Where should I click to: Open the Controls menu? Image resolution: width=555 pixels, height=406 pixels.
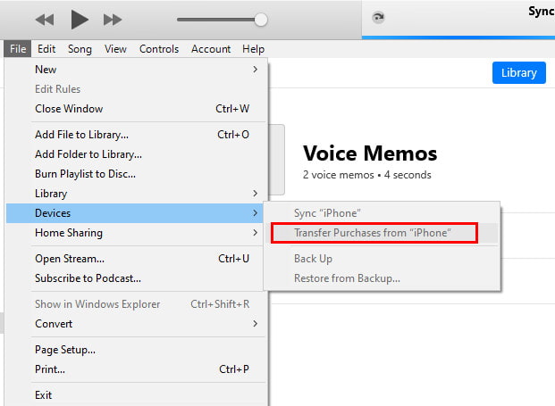pos(159,49)
